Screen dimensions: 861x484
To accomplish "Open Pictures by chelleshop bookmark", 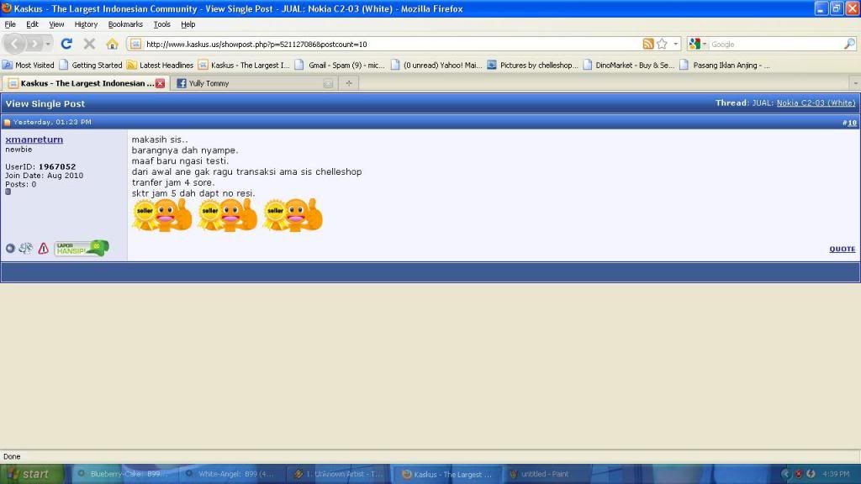I will click(532, 65).
